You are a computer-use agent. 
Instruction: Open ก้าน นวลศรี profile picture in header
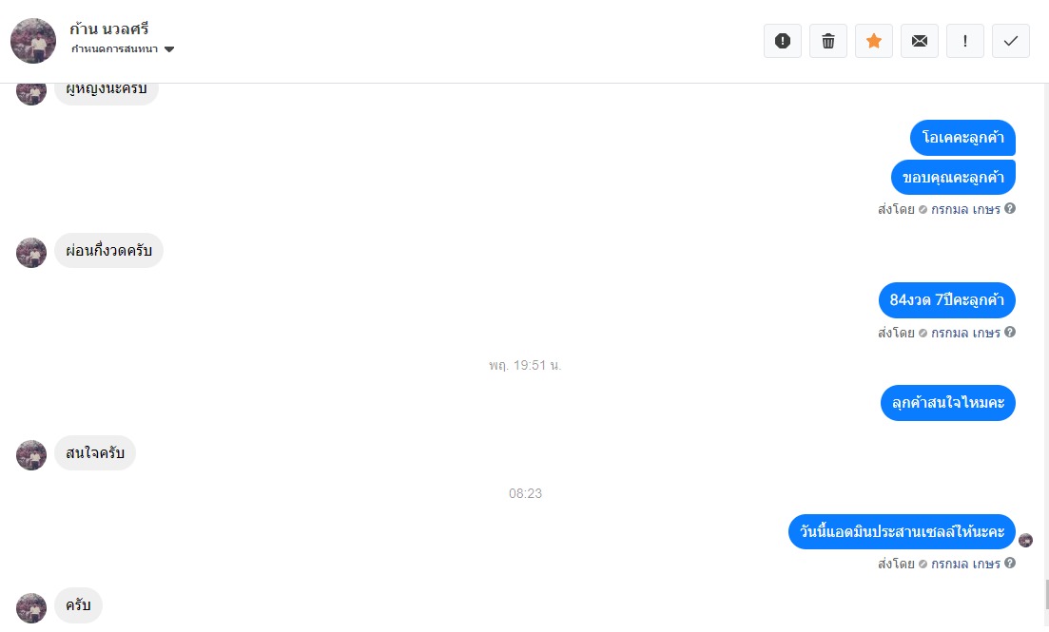(x=33, y=41)
